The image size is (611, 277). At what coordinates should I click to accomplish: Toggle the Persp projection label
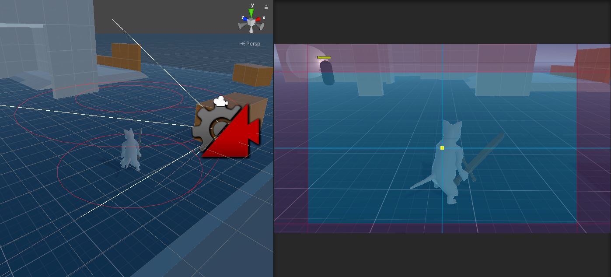click(x=251, y=44)
